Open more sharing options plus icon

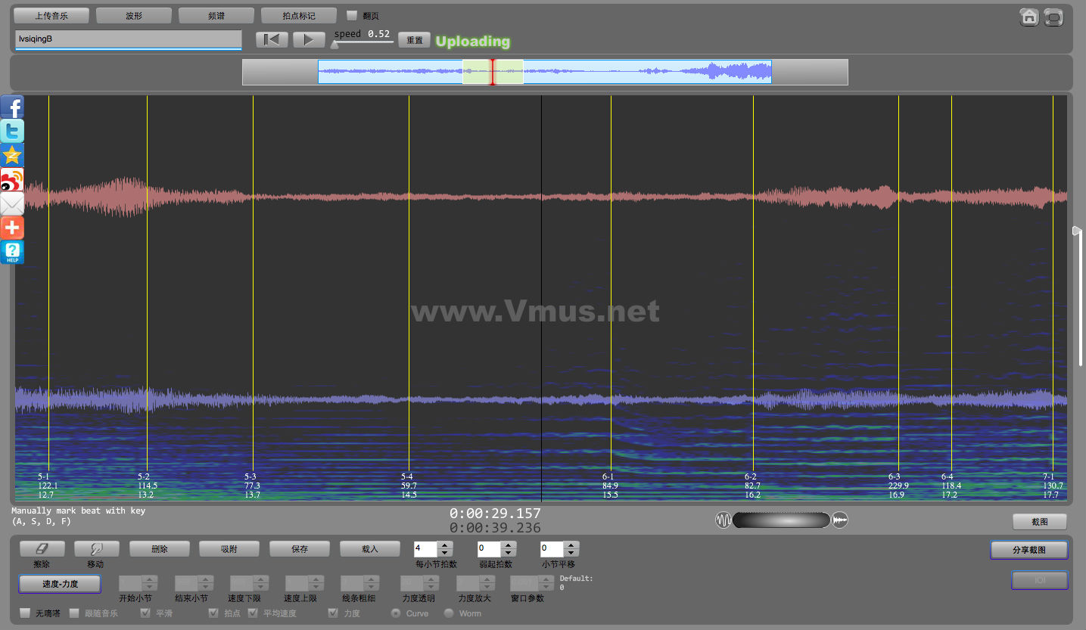[x=12, y=228]
